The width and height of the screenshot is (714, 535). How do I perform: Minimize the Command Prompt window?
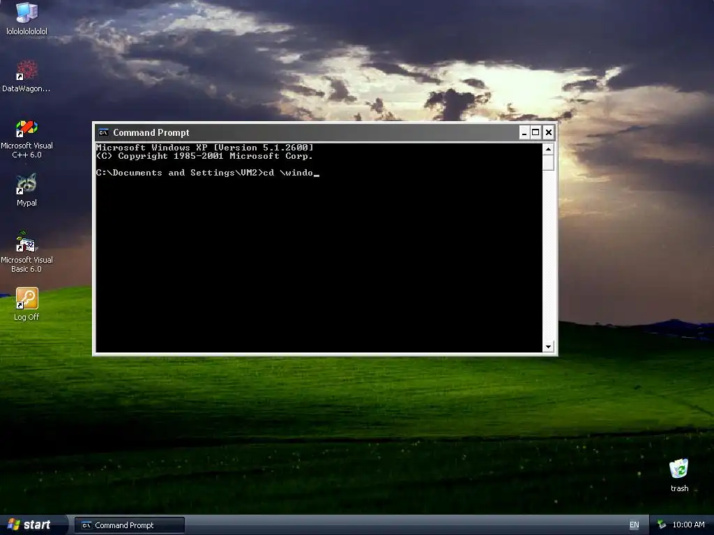pos(524,132)
